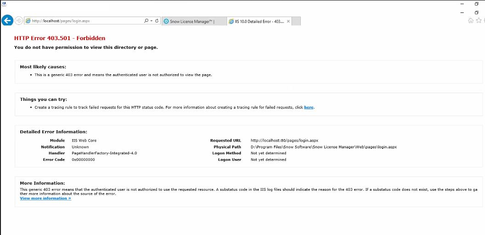This screenshot has width=485, height=235.
Task: Click the 'Most likely causes:' heading
Action: pyautogui.click(x=43, y=67)
